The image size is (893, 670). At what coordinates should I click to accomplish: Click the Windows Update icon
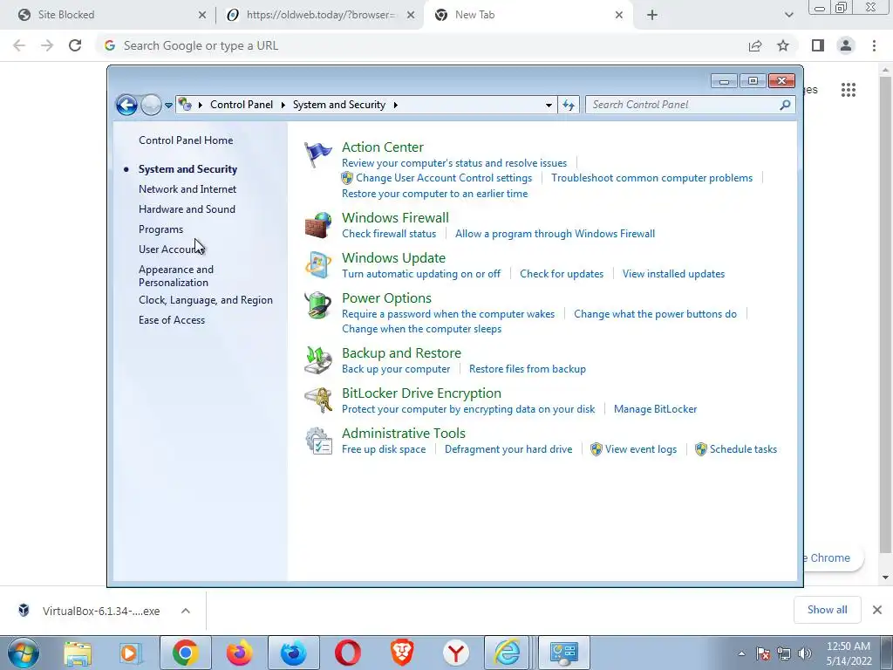tap(317, 265)
